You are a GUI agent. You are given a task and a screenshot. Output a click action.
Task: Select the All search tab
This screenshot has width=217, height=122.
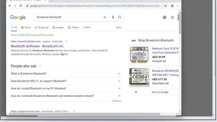click(14, 27)
